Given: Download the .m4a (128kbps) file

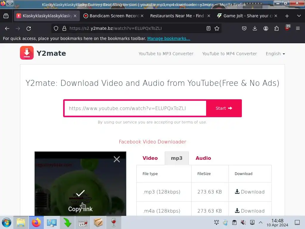Looking at the screenshot, I should (250, 211).
